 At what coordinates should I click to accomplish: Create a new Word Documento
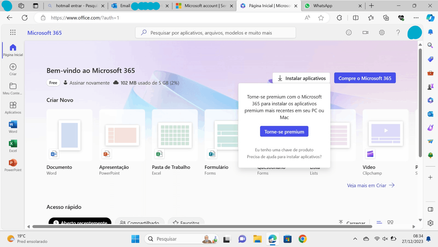coord(69,143)
